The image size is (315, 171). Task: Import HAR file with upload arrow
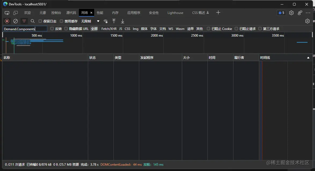click(x=114, y=21)
